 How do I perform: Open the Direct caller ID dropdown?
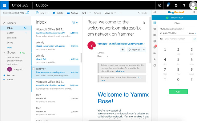click(x=192, y=33)
